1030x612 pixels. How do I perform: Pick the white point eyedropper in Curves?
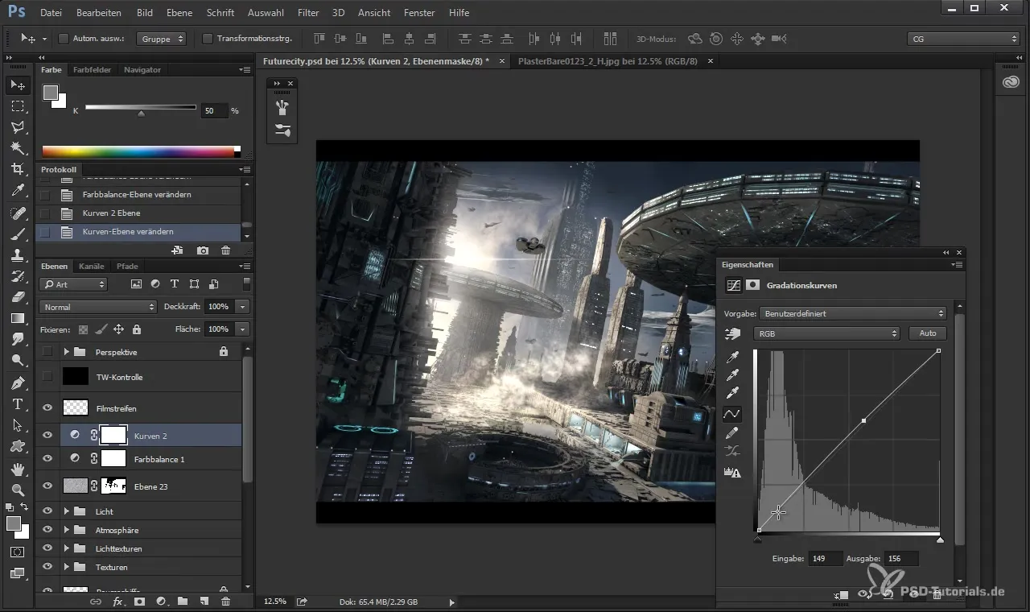tap(733, 394)
